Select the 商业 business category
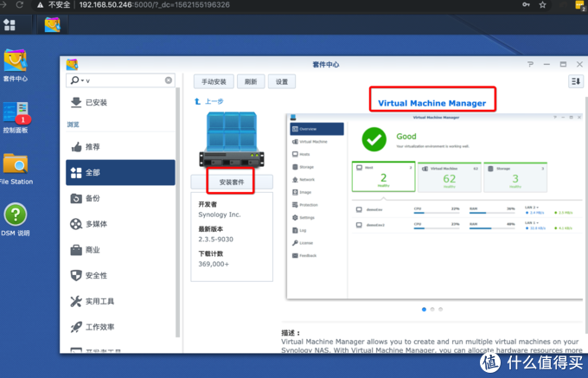Viewport: 588px width, 378px height. (120, 250)
